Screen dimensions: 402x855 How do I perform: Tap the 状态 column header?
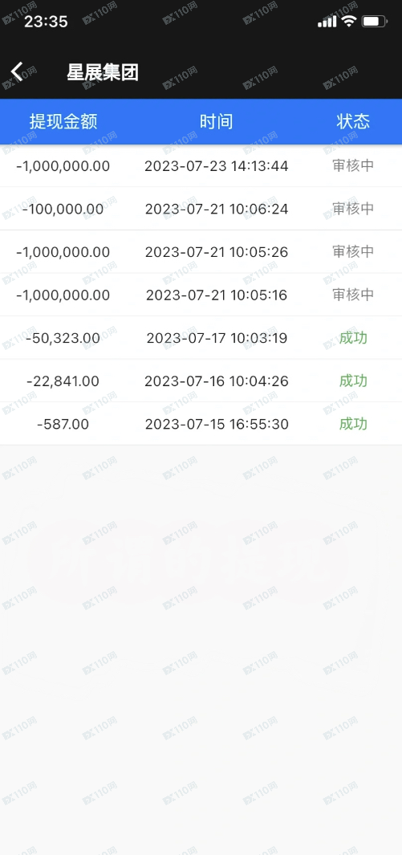353,121
